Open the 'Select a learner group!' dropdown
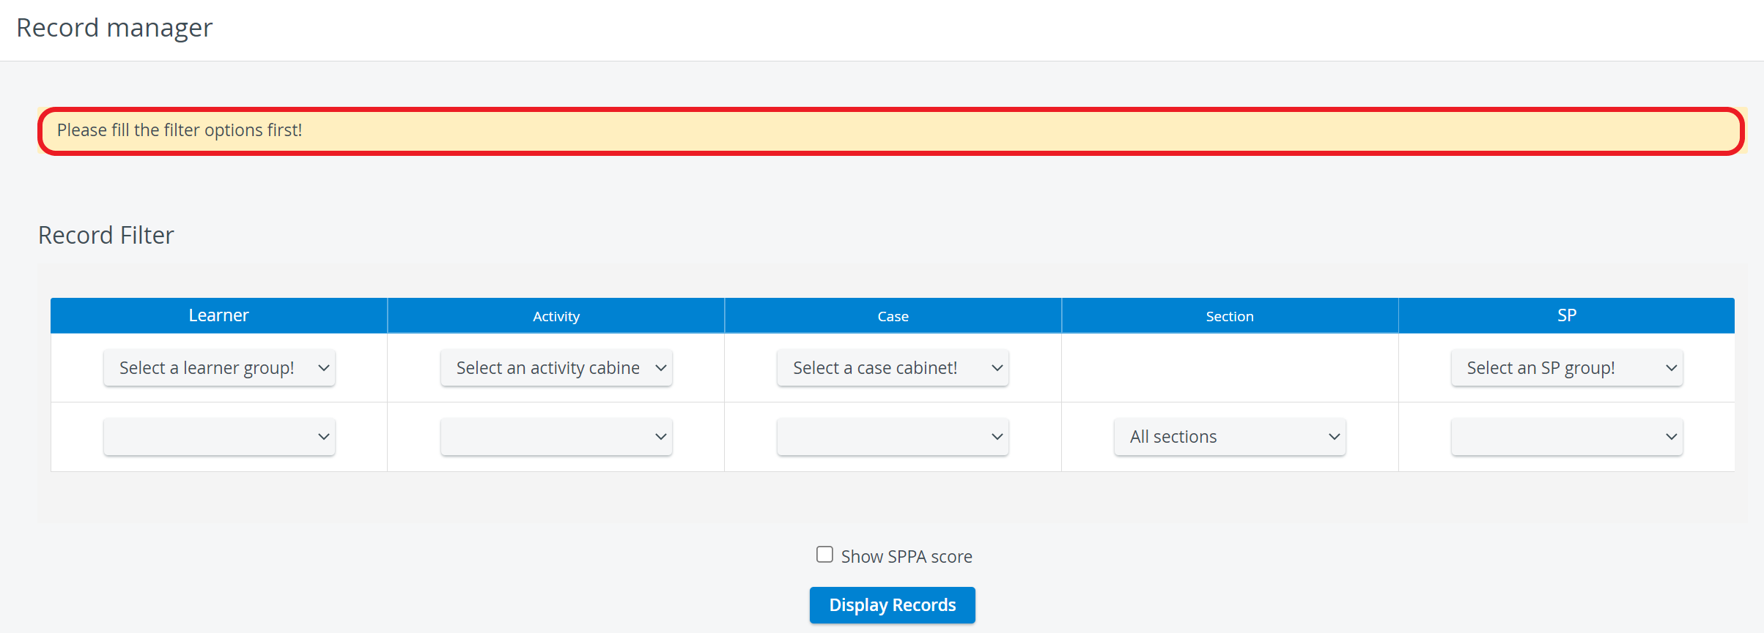Image resolution: width=1764 pixels, height=633 pixels. (x=219, y=367)
